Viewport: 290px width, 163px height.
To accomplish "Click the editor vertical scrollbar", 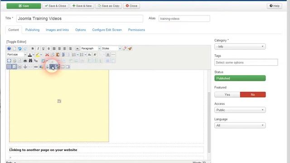I will 209,122.
